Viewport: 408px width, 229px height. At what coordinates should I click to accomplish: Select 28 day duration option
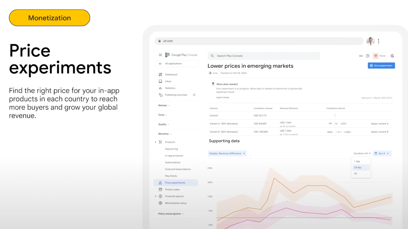click(x=361, y=168)
